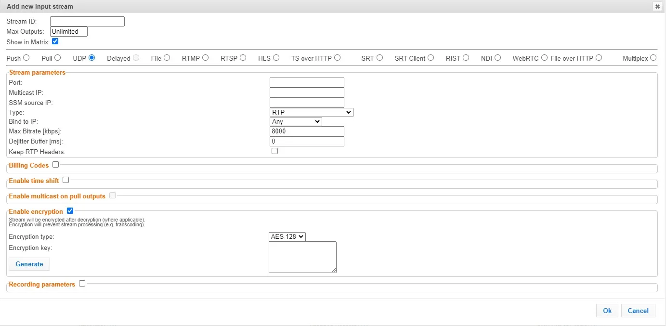This screenshot has height=326, width=666.
Task: Click the SSM source IP input field
Action: click(307, 103)
